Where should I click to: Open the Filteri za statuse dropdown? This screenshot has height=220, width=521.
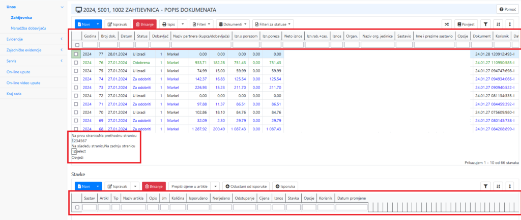(x=273, y=24)
